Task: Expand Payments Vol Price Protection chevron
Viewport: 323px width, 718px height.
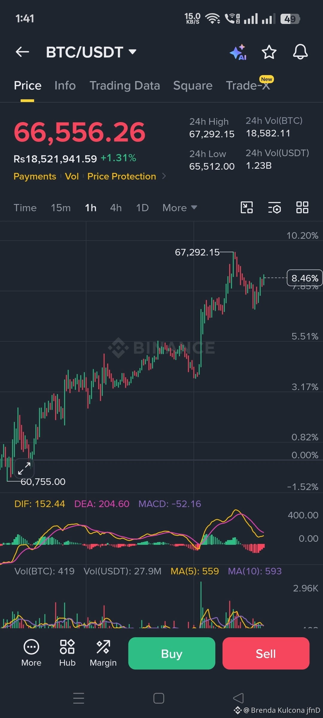Action: (x=164, y=176)
